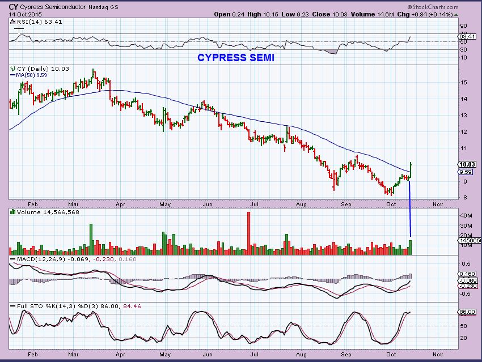Click the Aug label at chart bottom
This screenshot has width=482, height=362.
pyautogui.click(x=301, y=354)
